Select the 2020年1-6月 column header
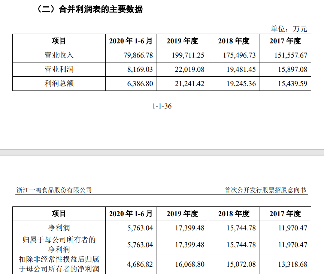The height and width of the screenshot is (279, 324). pos(131,41)
